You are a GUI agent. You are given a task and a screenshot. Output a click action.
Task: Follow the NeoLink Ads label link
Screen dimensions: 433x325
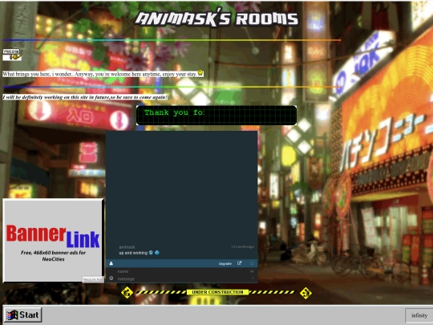coord(93,279)
